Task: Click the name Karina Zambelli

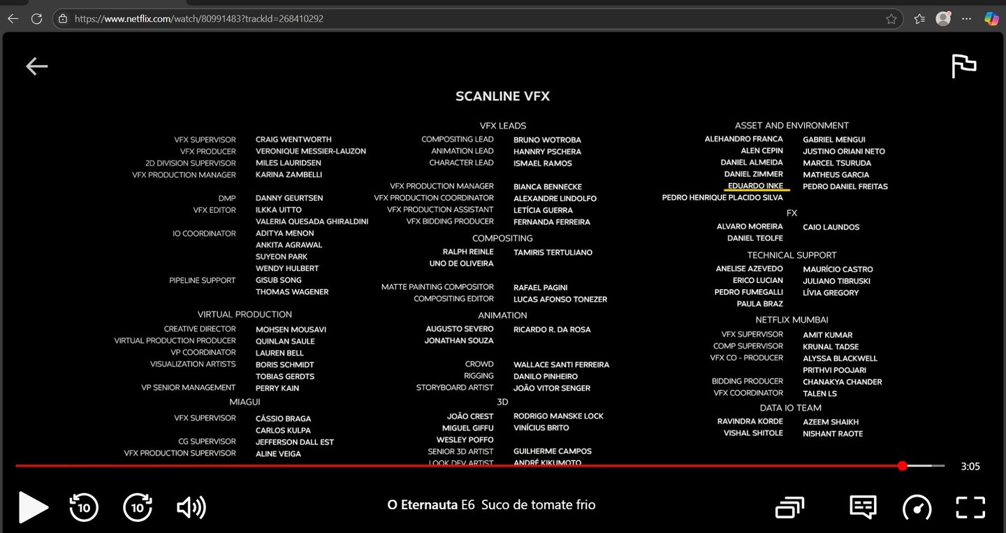Action: point(289,175)
